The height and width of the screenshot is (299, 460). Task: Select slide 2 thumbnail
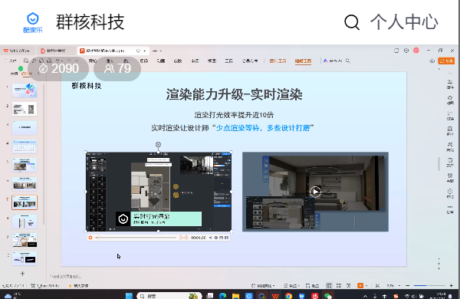point(25,109)
